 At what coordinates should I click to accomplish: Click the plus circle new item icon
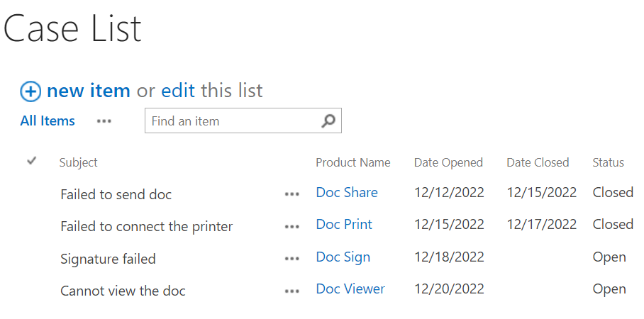(30, 91)
